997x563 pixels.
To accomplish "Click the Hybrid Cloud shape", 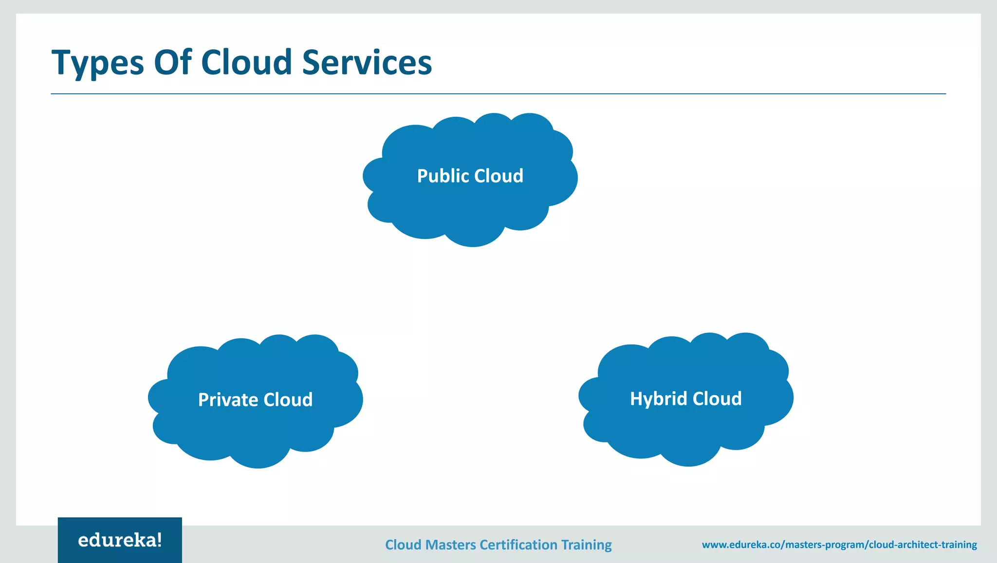I will tap(686, 399).
